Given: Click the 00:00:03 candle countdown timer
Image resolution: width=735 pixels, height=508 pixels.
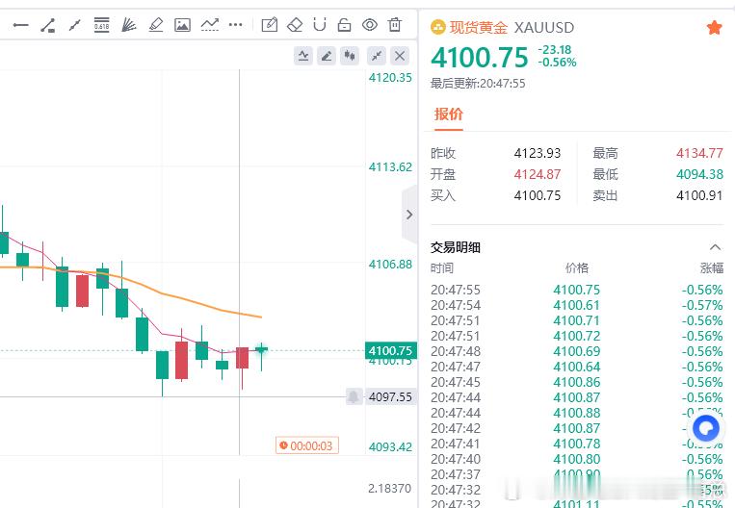Looking at the screenshot, I should (307, 445).
